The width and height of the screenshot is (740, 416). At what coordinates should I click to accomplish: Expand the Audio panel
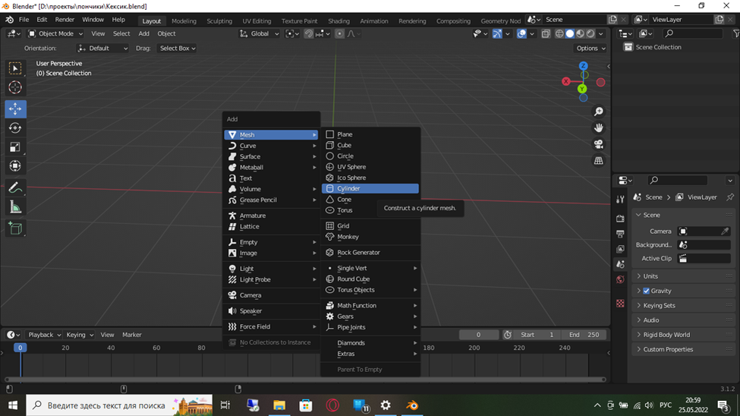[683, 320]
